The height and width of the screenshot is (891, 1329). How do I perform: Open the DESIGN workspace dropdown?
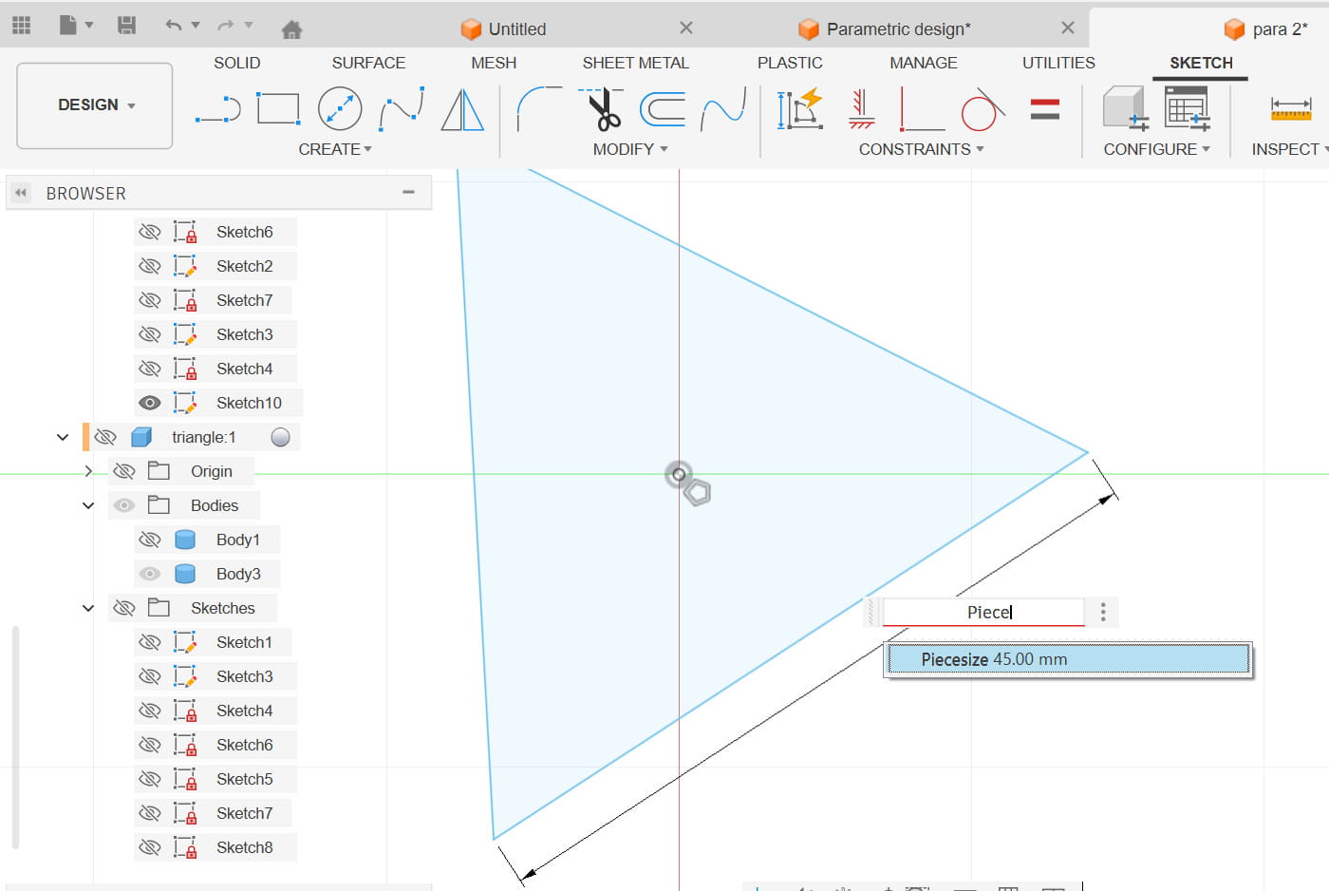click(x=95, y=105)
